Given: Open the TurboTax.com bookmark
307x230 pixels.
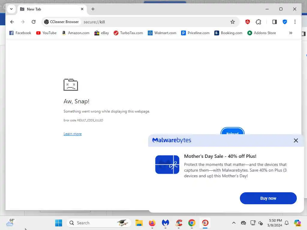Looking at the screenshot, I should [x=128, y=33].
